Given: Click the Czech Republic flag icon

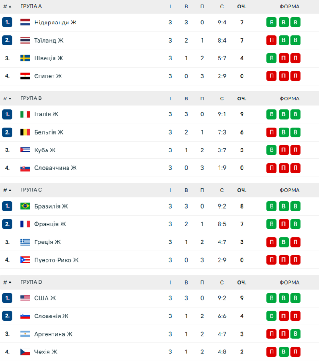Looking at the screenshot, I should tap(25, 352).
